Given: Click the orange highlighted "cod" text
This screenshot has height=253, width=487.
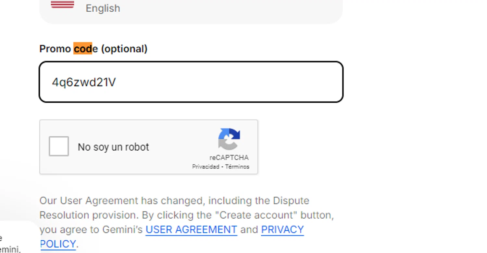Looking at the screenshot, I should [x=83, y=49].
